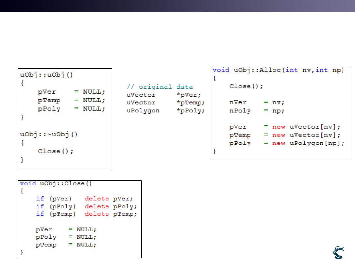Click the "uVector *pTemp;" declaration line

tap(166, 103)
